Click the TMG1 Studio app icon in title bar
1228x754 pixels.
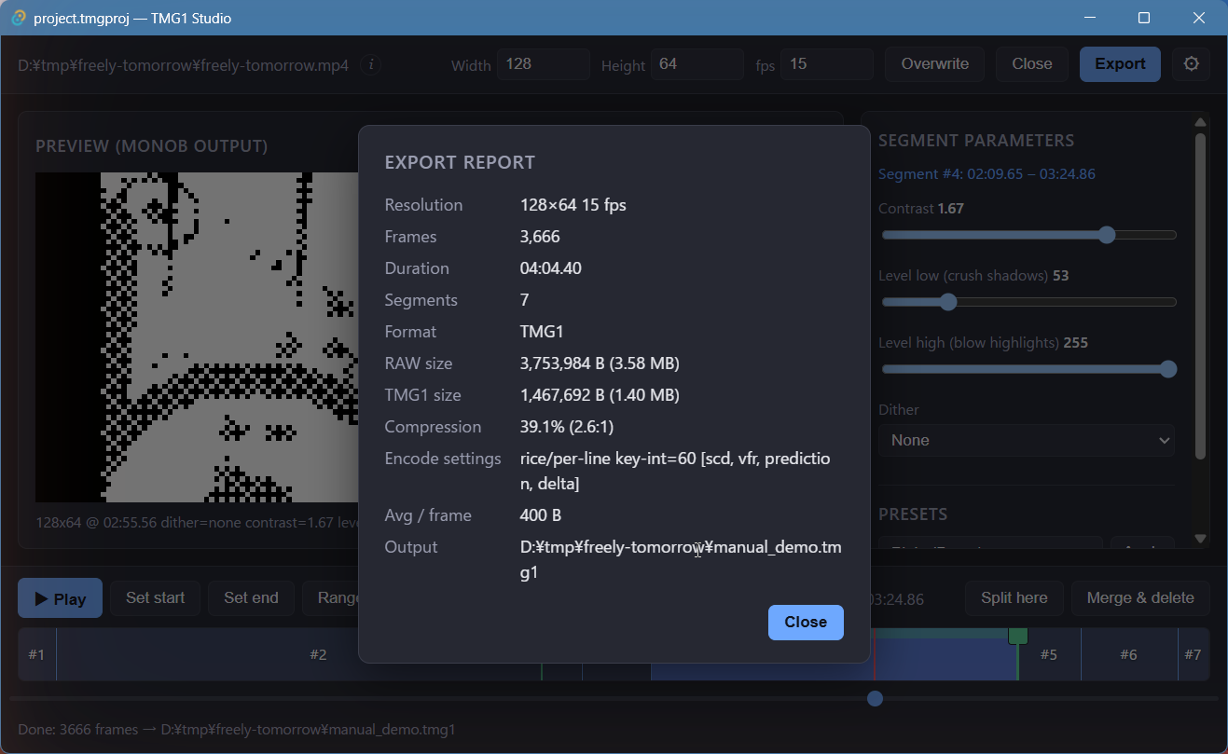(x=18, y=18)
